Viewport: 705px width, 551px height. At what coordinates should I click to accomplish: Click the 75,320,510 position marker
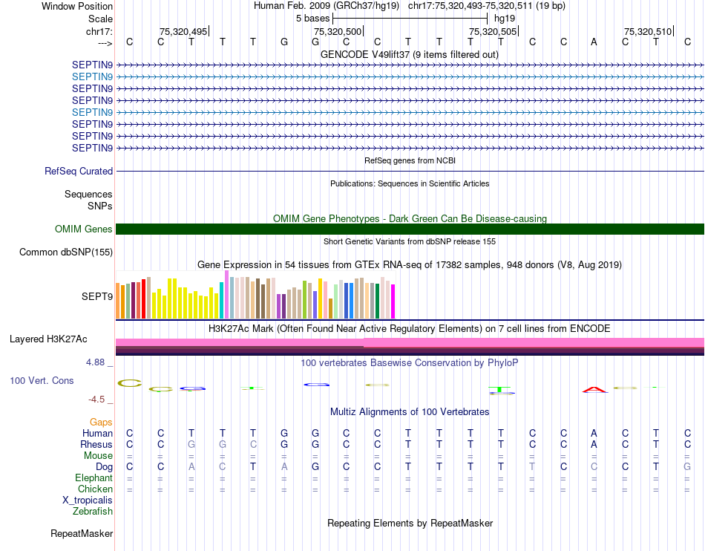click(x=649, y=31)
